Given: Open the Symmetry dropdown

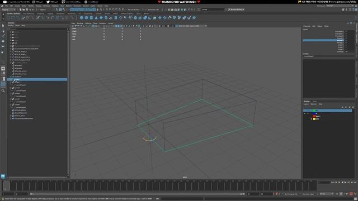Looking at the screenshot, I should 153,9.
